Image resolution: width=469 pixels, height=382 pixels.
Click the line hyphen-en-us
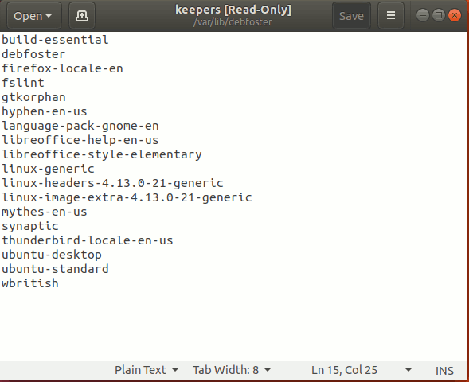point(45,111)
